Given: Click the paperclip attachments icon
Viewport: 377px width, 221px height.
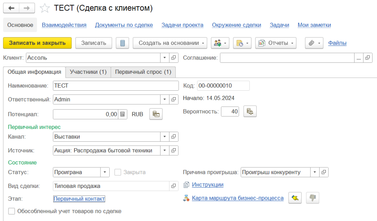Looking at the screenshot, I should (x=311, y=43).
